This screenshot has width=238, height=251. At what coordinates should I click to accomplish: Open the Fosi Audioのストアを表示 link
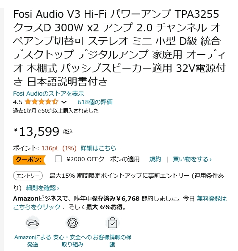click(49, 94)
